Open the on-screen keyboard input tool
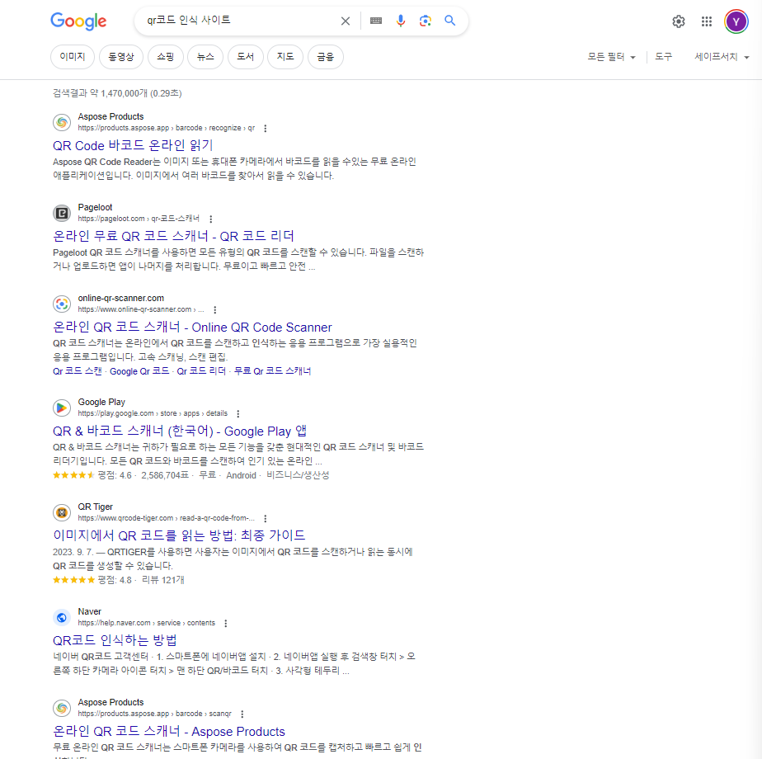This screenshot has height=759, width=762. (x=376, y=21)
